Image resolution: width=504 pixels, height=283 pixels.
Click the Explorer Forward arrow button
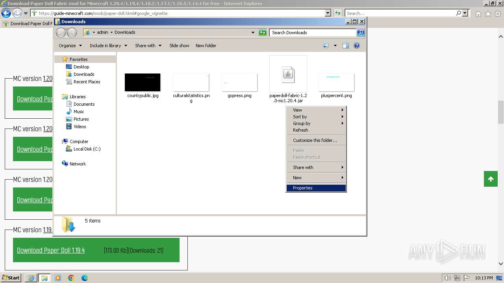coord(72,33)
